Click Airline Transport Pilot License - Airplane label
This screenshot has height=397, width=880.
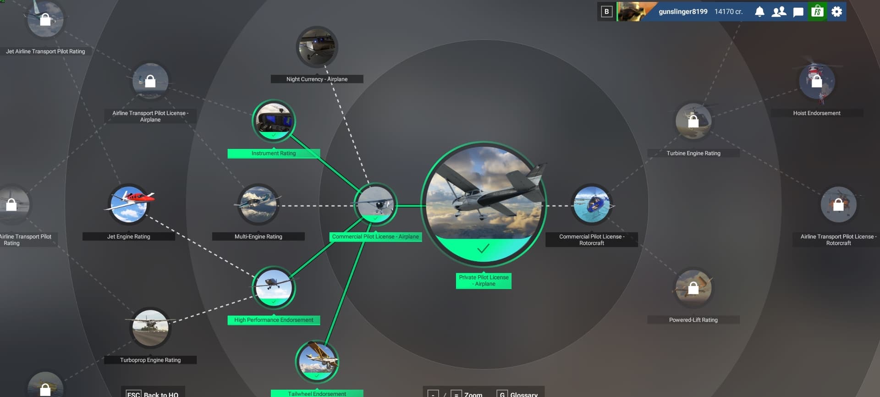pos(150,116)
